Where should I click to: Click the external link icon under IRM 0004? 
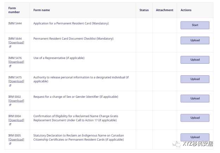point(10,124)
